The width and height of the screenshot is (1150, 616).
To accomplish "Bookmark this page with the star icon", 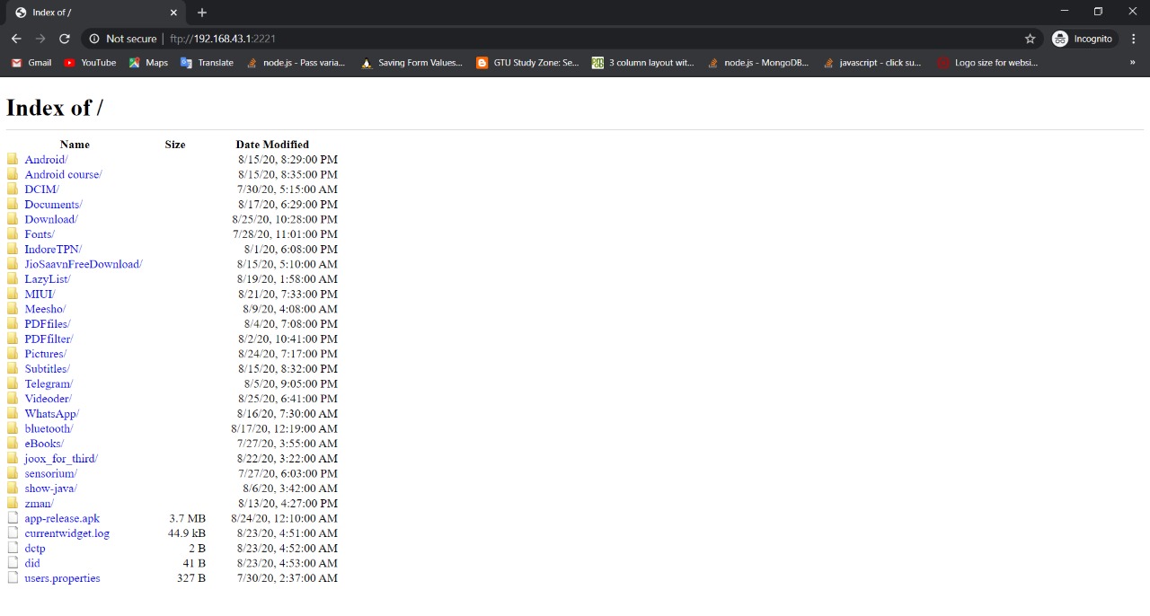I will pyautogui.click(x=1030, y=39).
